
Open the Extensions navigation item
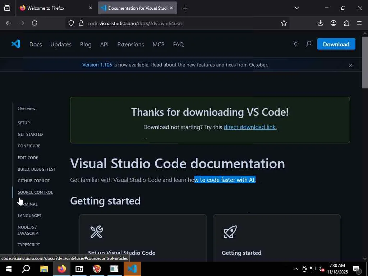click(130, 44)
